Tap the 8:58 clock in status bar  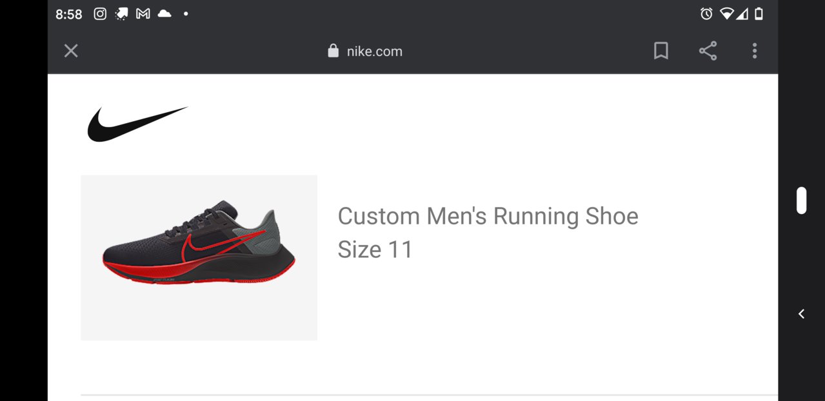(69, 14)
